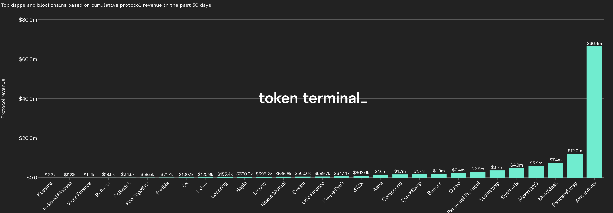Click the $12.0m value label
Screen dimensions: 613x213
[575, 151]
